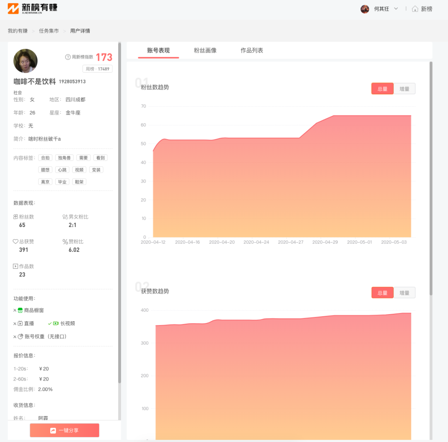Expand the 何其狂 user dropdown
This screenshot has height=442, width=448.
tap(396, 9)
